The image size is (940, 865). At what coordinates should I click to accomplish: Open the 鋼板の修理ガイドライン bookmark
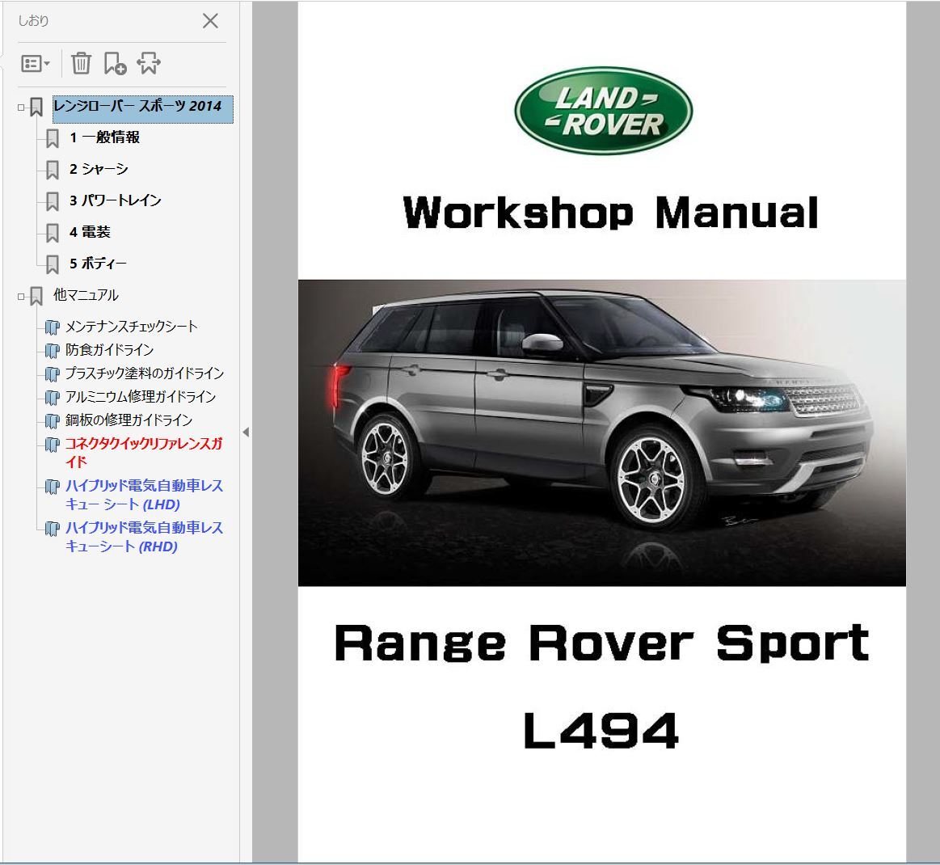point(129,420)
